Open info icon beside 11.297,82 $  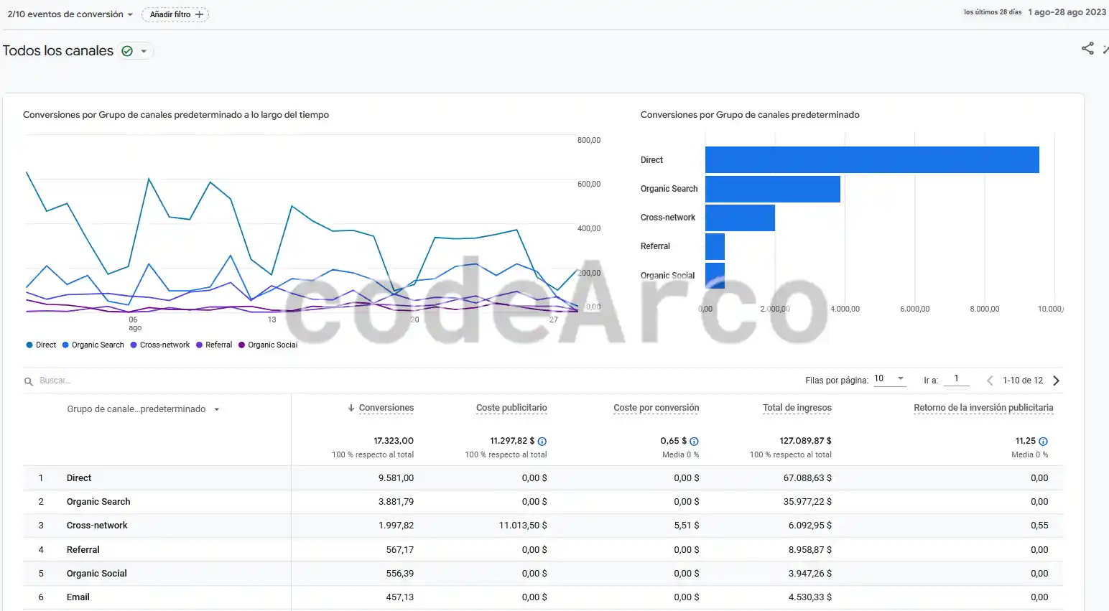pos(542,442)
